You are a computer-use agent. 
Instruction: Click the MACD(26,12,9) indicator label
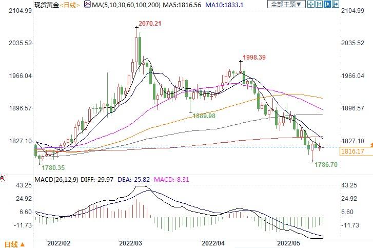[x=56, y=179]
